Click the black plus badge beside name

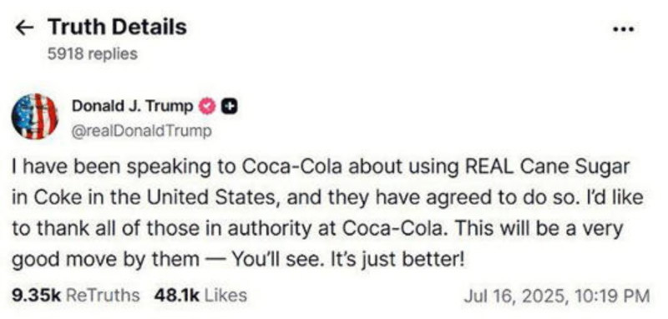pyautogui.click(x=230, y=107)
